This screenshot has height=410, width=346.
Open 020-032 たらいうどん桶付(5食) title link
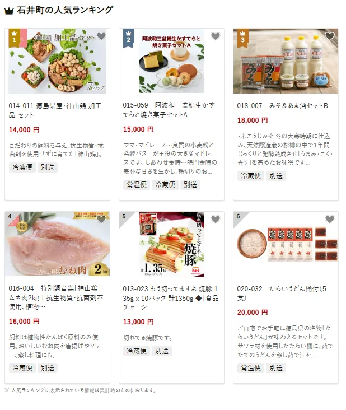point(282,293)
